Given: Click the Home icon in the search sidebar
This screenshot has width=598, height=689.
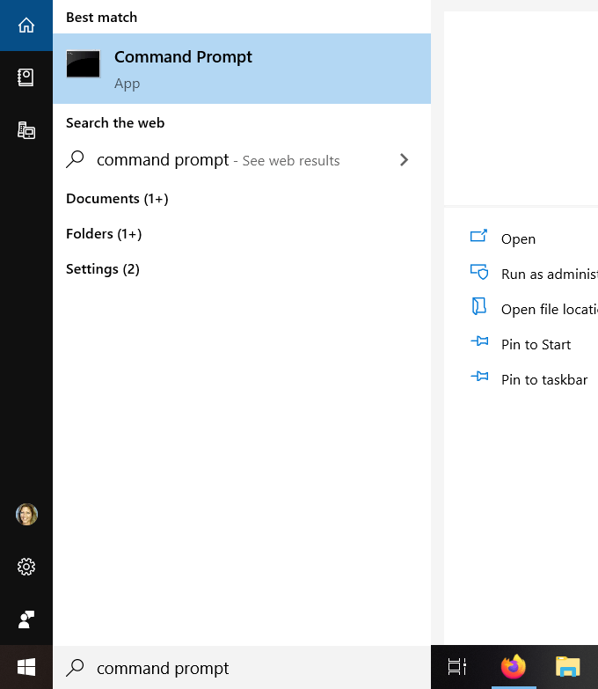Looking at the screenshot, I should 26,25.
